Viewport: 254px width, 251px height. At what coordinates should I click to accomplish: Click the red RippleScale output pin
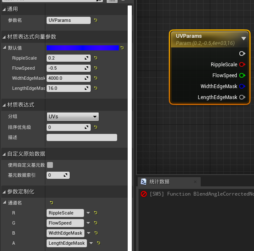pyautogui.click(x=242, y=65)
